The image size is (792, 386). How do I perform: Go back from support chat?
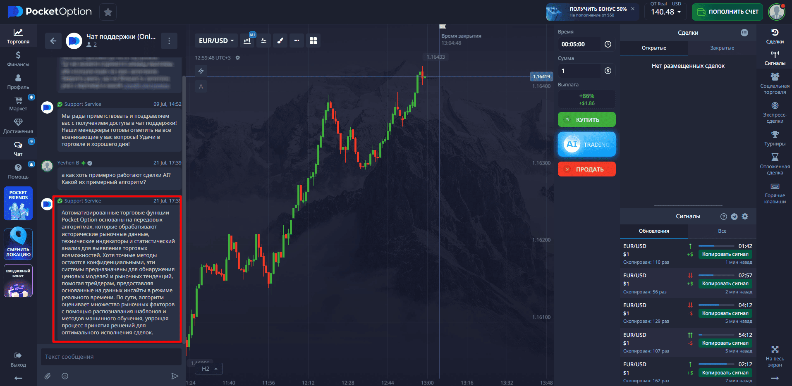click(x=53, y=41)
